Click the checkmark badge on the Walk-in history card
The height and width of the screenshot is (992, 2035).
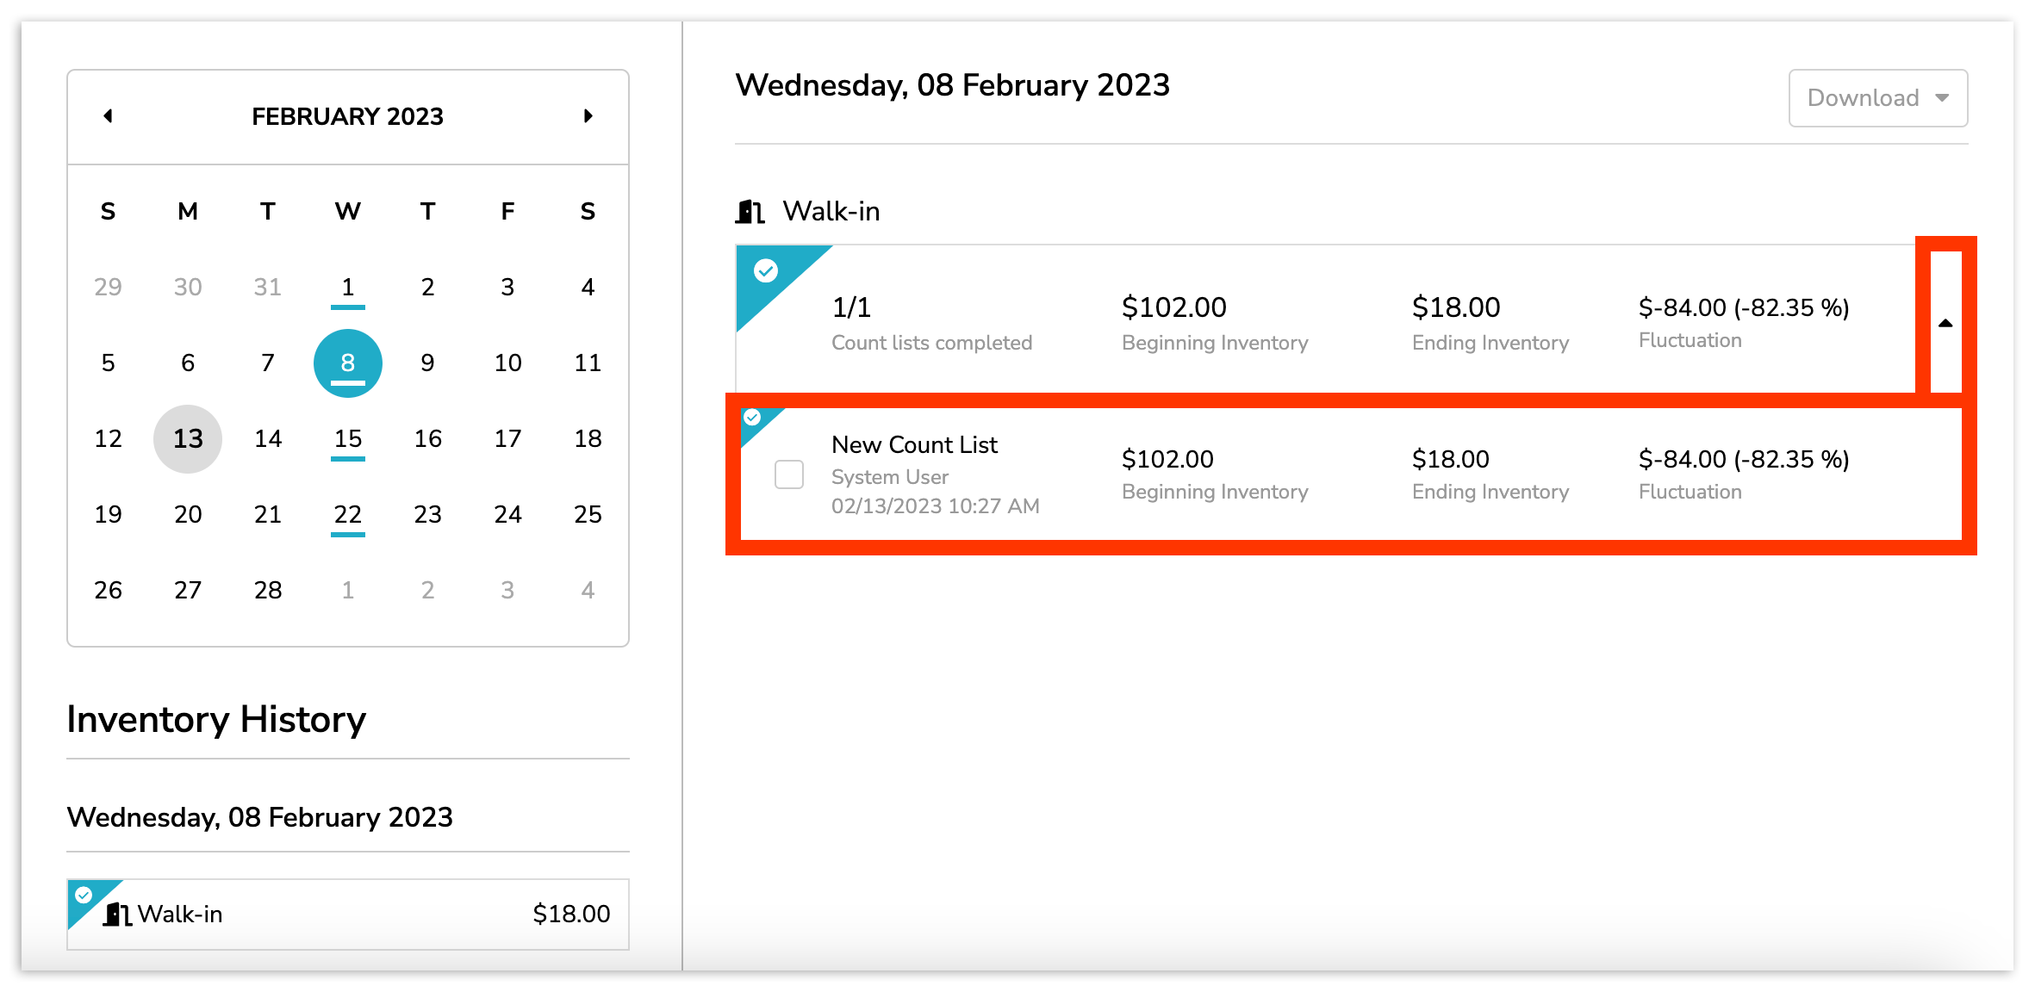pyautogui.click(x=83, y=894)
